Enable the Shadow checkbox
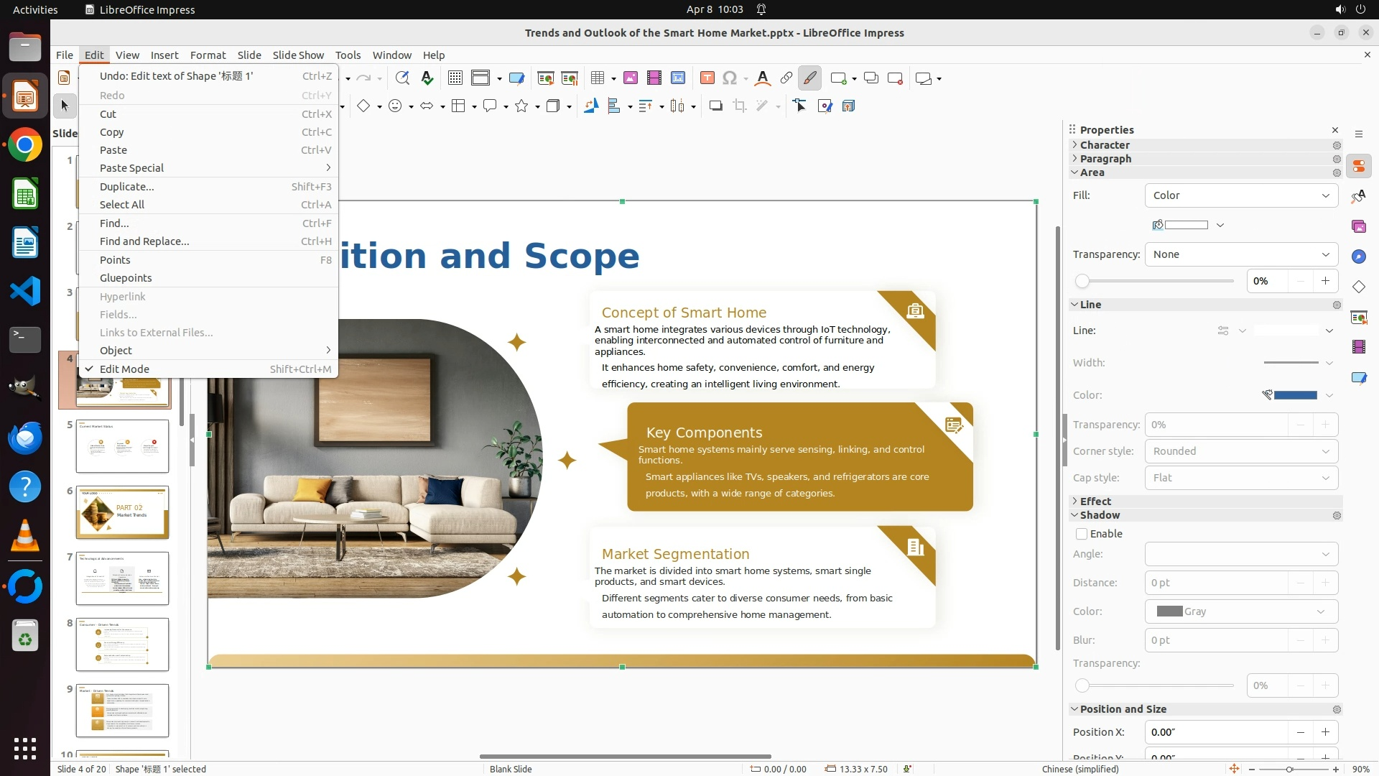 [1082, 534]
